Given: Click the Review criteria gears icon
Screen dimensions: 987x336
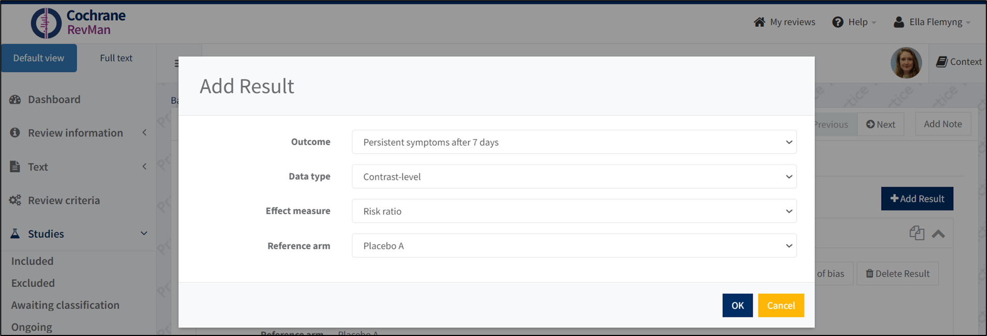Looking at the screenshot, I should tap(15, 201).
